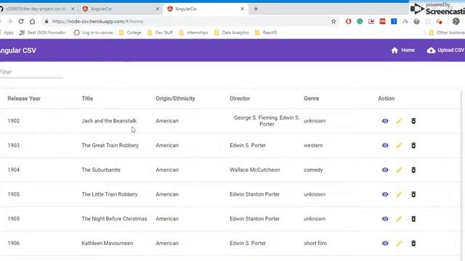Click the Origin/Ethnicity column header

[x=175, y=99]
